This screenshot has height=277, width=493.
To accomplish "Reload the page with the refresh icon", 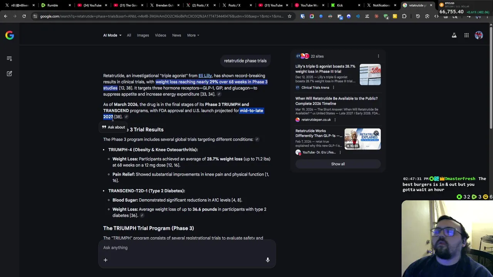I will coord(24,16).
